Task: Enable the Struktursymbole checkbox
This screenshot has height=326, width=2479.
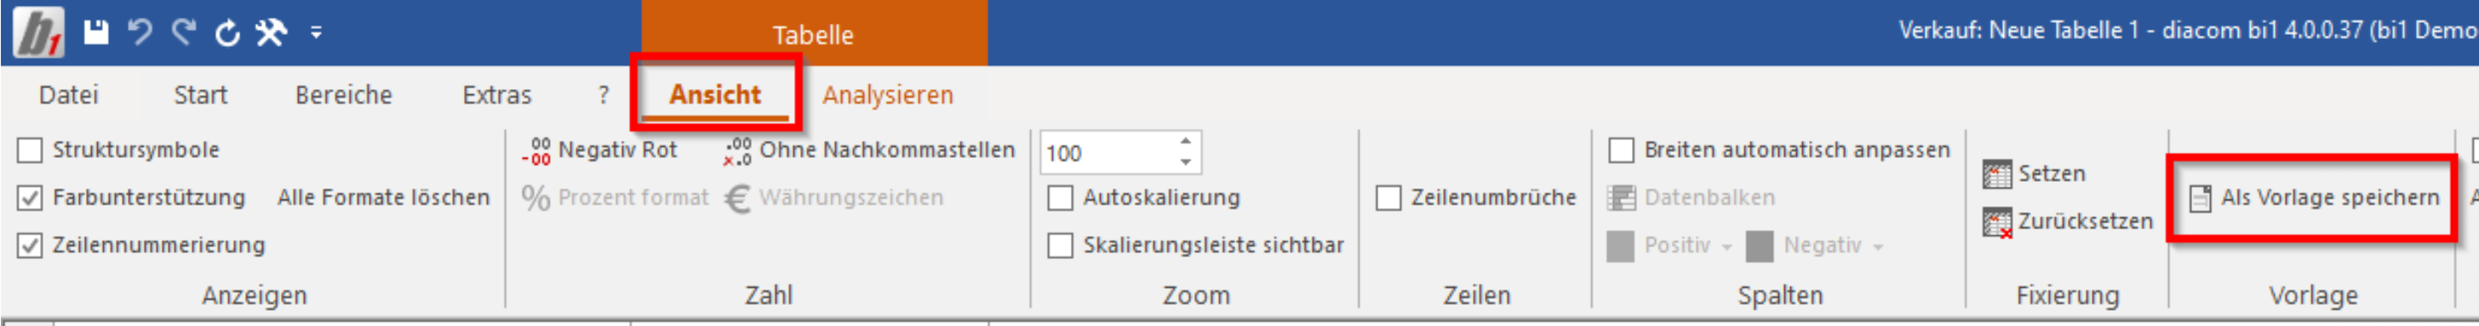Action: [30, 150]
